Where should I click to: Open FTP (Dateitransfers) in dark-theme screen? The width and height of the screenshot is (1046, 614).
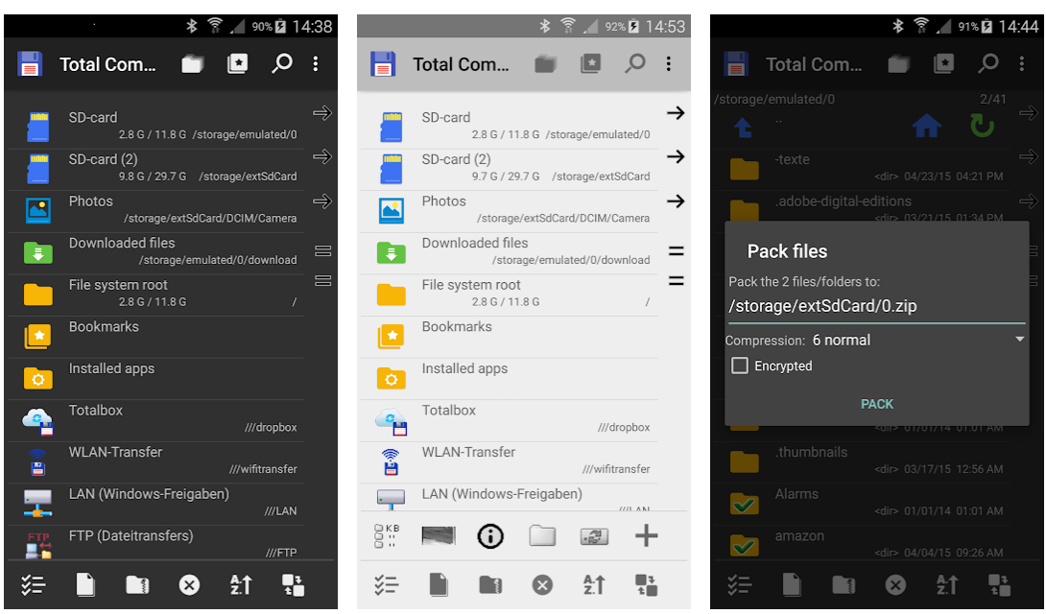click(155, 543)
